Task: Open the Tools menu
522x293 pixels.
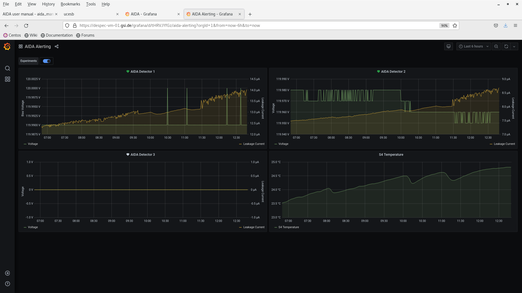Action: [91, 4]
